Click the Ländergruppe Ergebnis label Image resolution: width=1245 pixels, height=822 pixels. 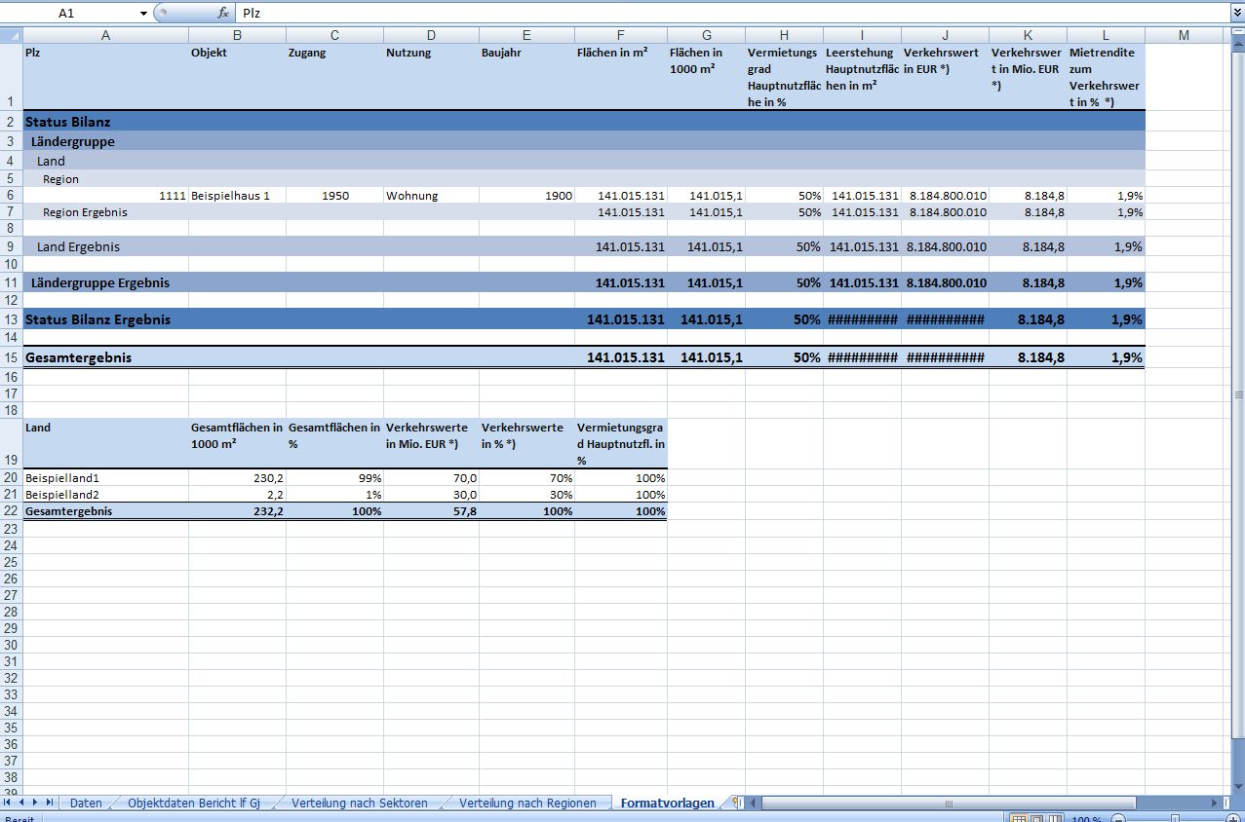coord(100,282)
